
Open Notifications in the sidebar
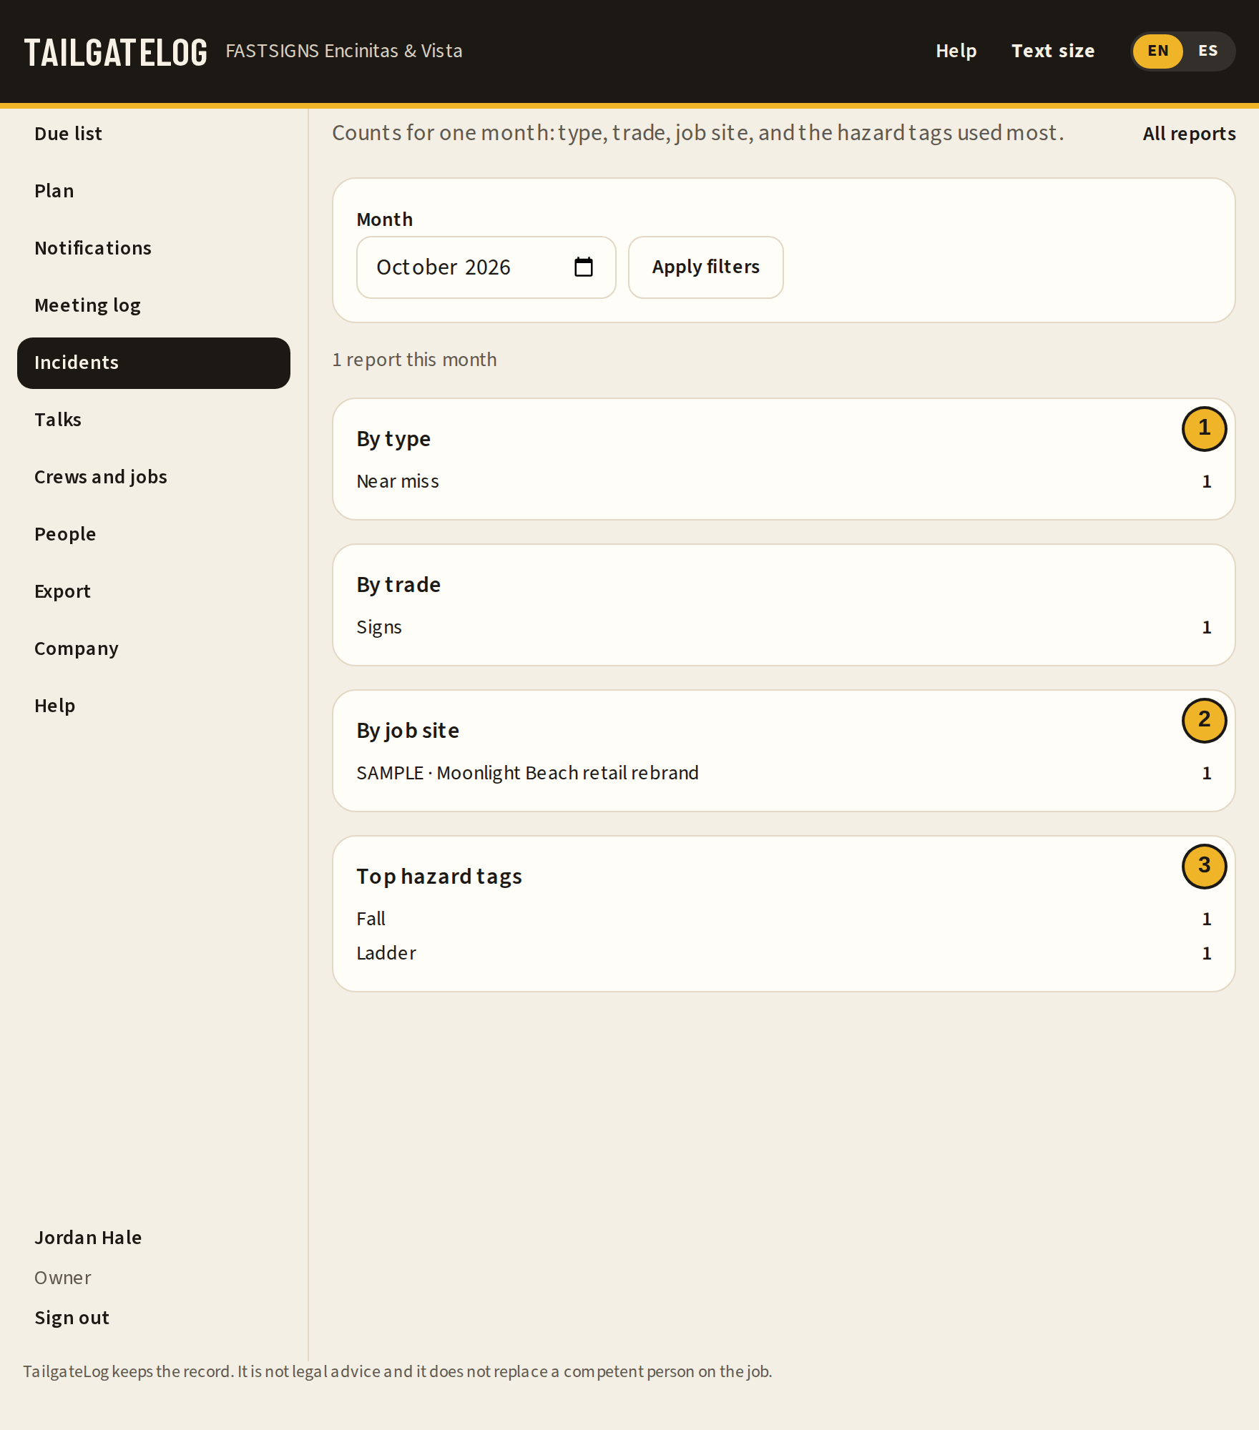click(154, 248)
